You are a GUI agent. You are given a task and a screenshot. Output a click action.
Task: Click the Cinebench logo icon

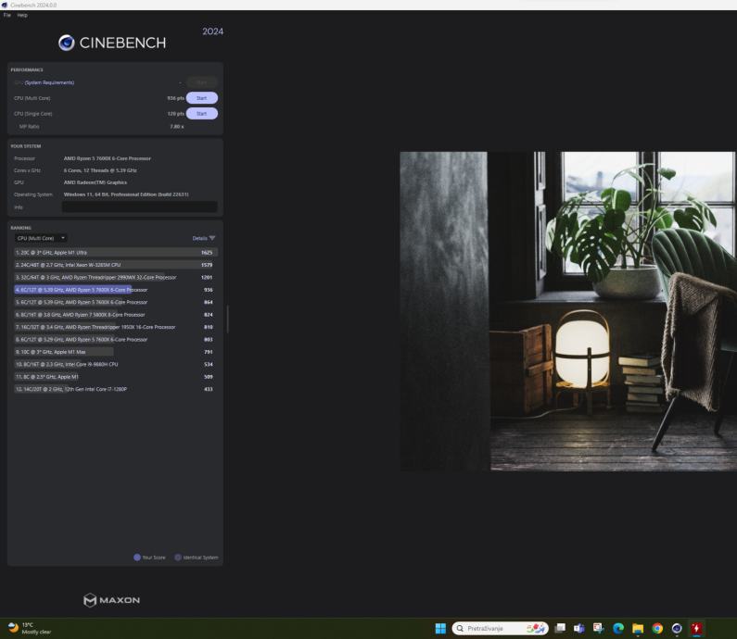click(66, 43)
